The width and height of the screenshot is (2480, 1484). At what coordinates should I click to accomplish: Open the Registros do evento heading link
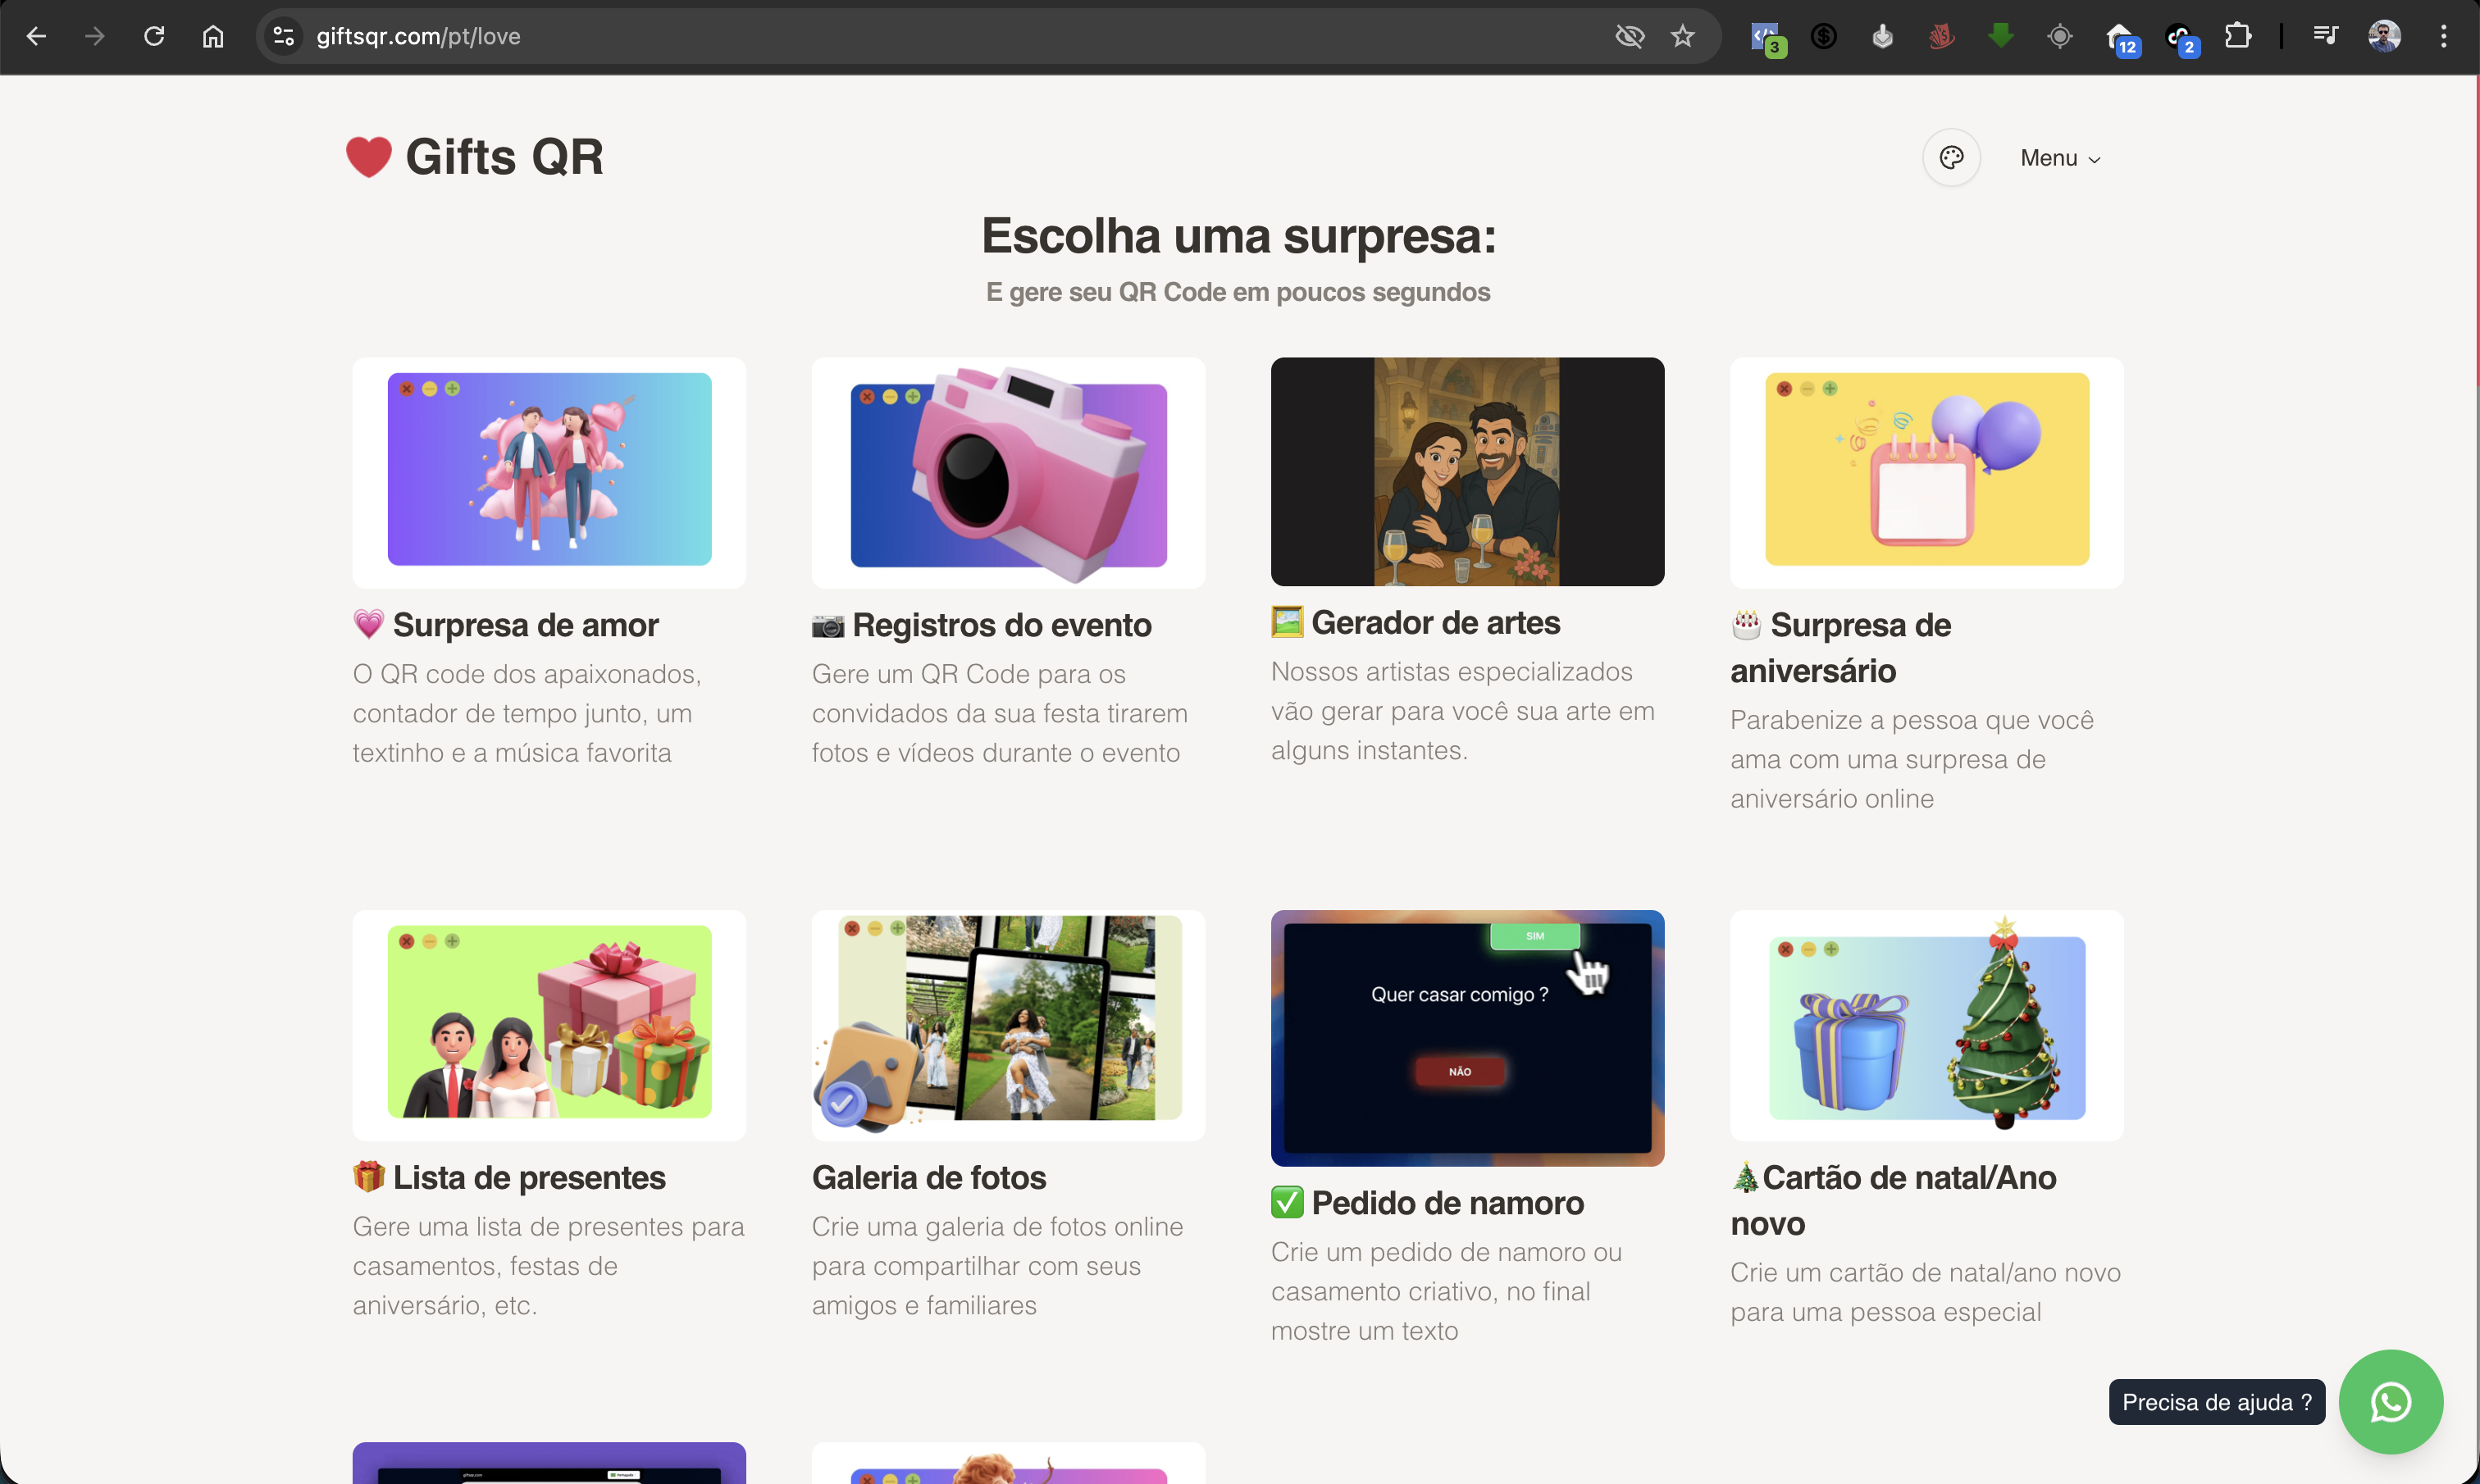[1001, 625]
